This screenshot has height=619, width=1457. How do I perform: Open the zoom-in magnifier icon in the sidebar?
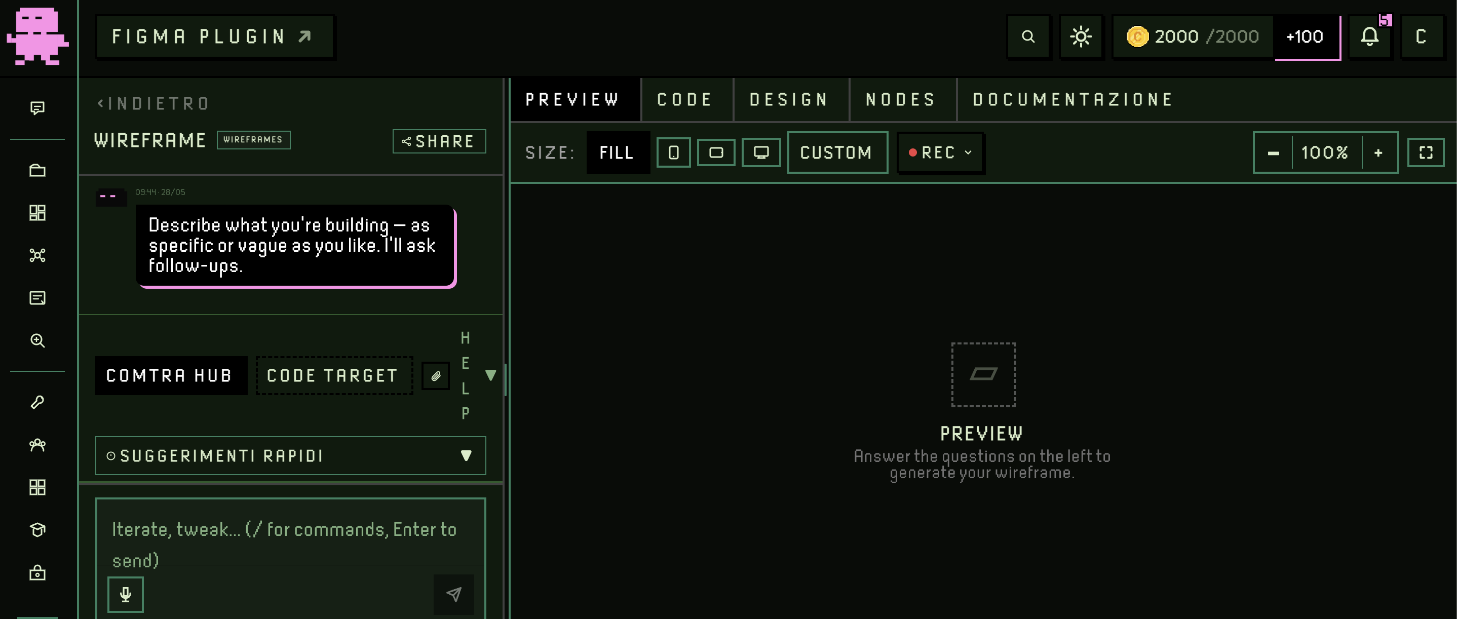pos(37,340)
